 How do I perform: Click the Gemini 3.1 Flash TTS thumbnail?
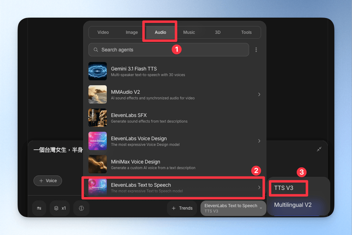coord(98,71)
